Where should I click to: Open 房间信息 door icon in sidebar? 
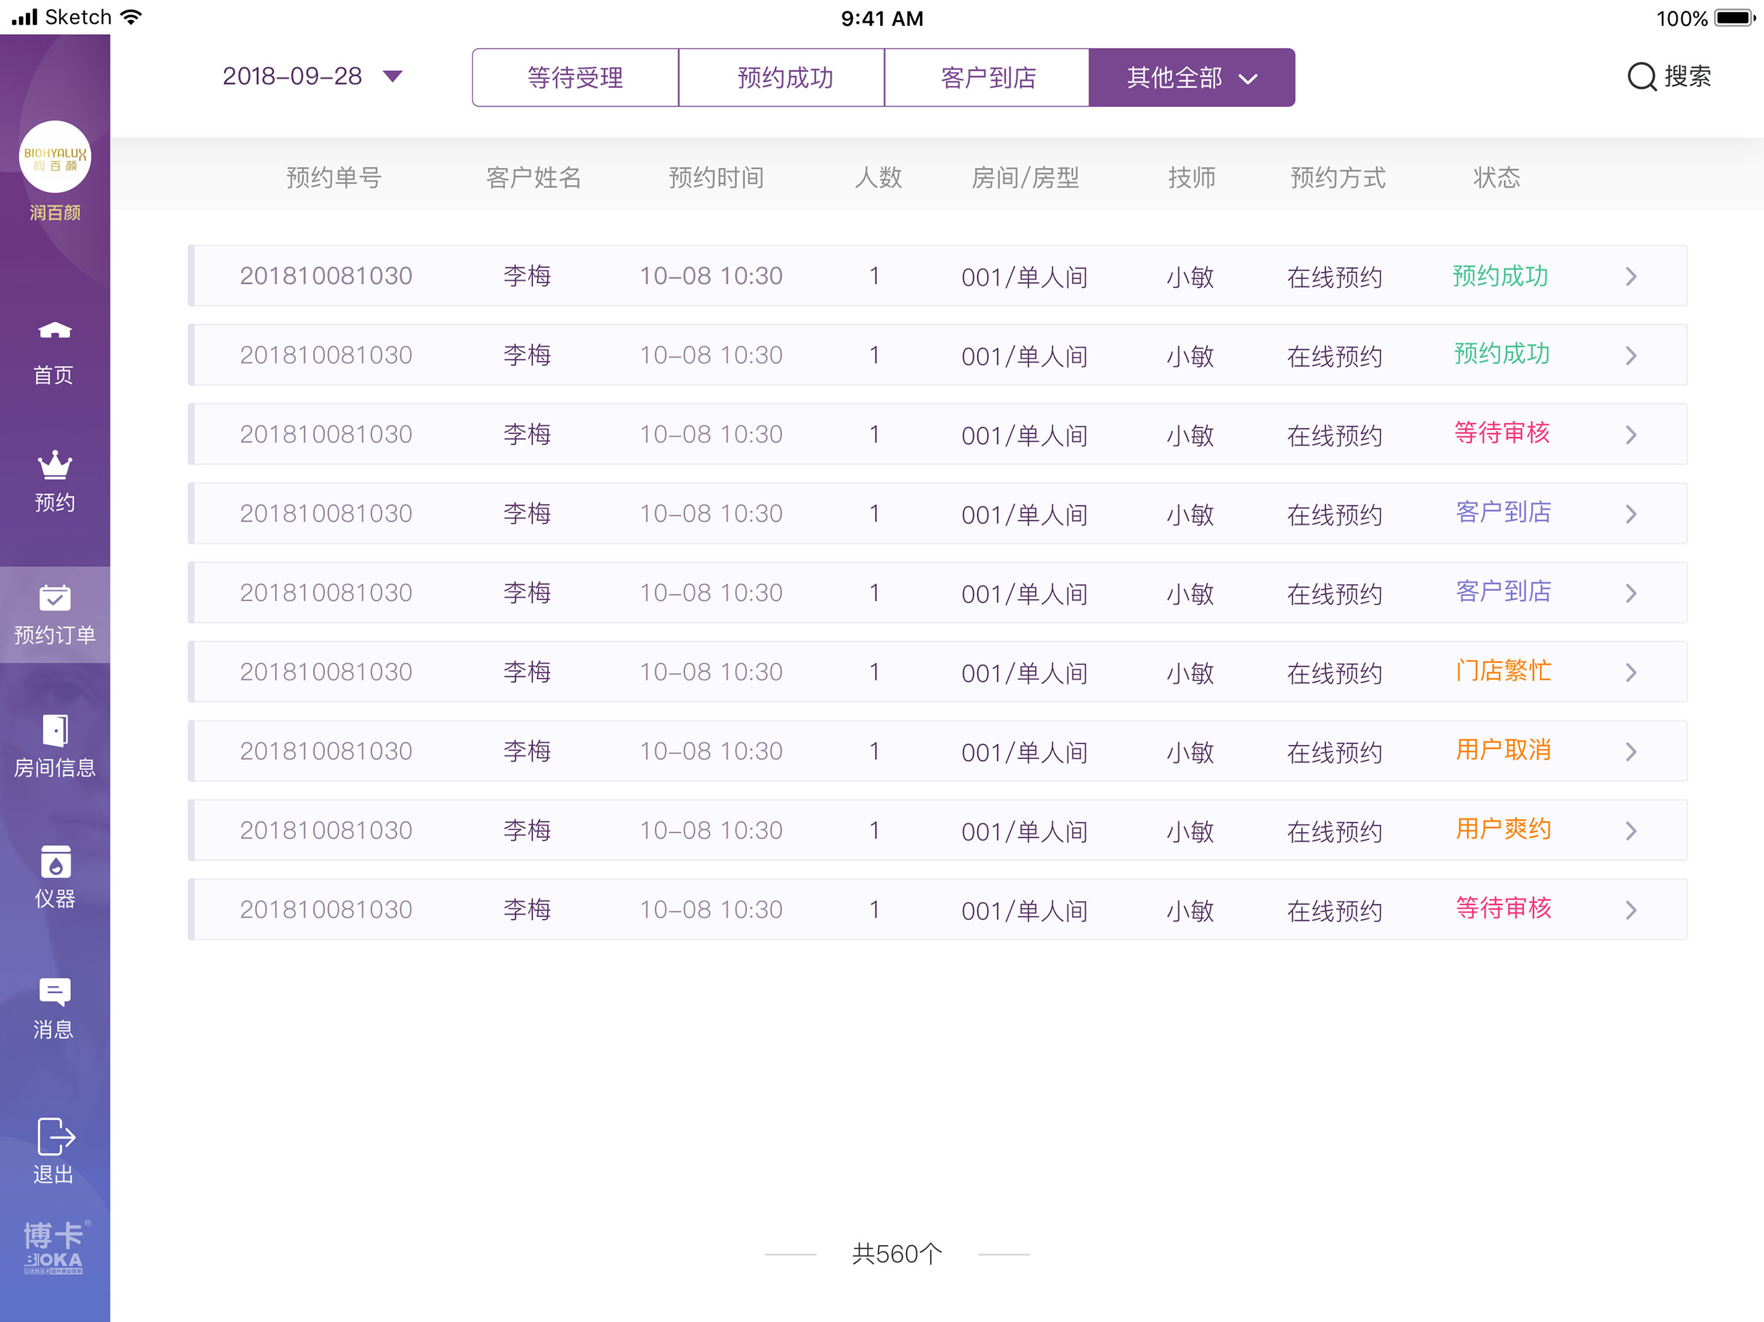54,730
